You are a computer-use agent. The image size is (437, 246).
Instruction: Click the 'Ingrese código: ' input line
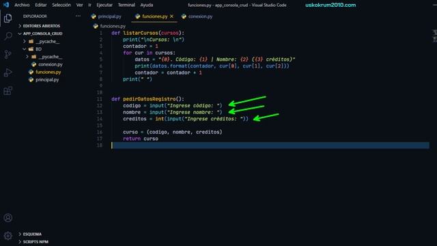[x=173, y=106]
